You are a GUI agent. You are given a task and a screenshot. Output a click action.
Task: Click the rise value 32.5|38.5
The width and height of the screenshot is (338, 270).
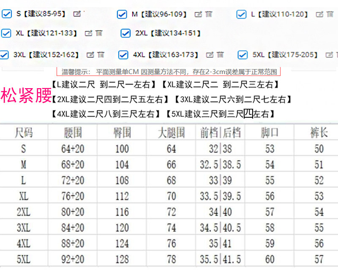pos(220,165)
